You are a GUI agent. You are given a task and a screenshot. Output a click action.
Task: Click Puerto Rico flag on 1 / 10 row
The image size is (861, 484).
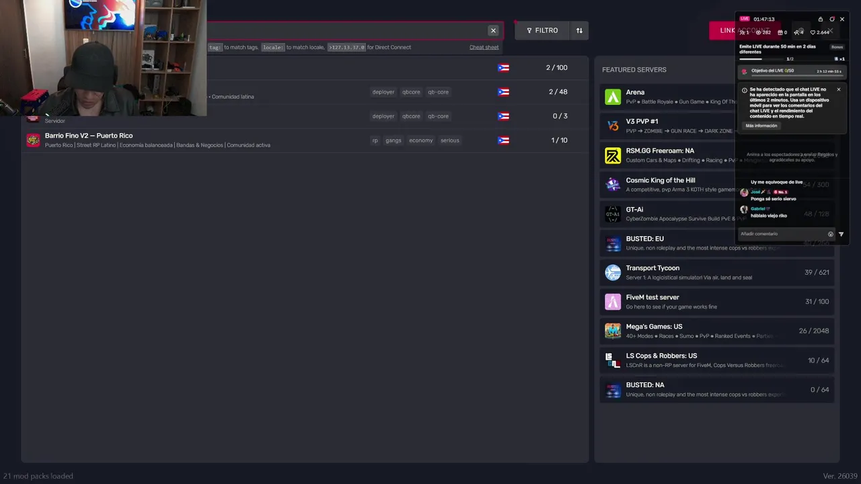pos(503,140)
